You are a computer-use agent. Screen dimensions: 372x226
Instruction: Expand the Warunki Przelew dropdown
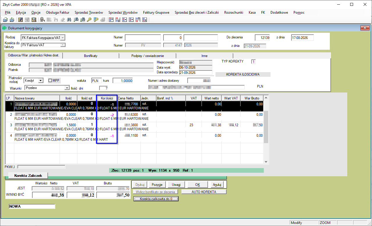point(67,88)
